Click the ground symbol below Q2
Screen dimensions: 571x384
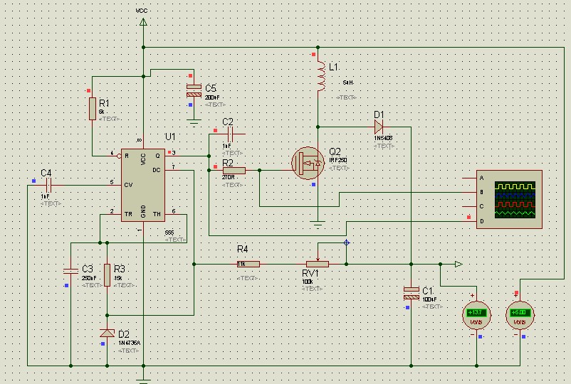pyautogui.click(x=318, y=225)
